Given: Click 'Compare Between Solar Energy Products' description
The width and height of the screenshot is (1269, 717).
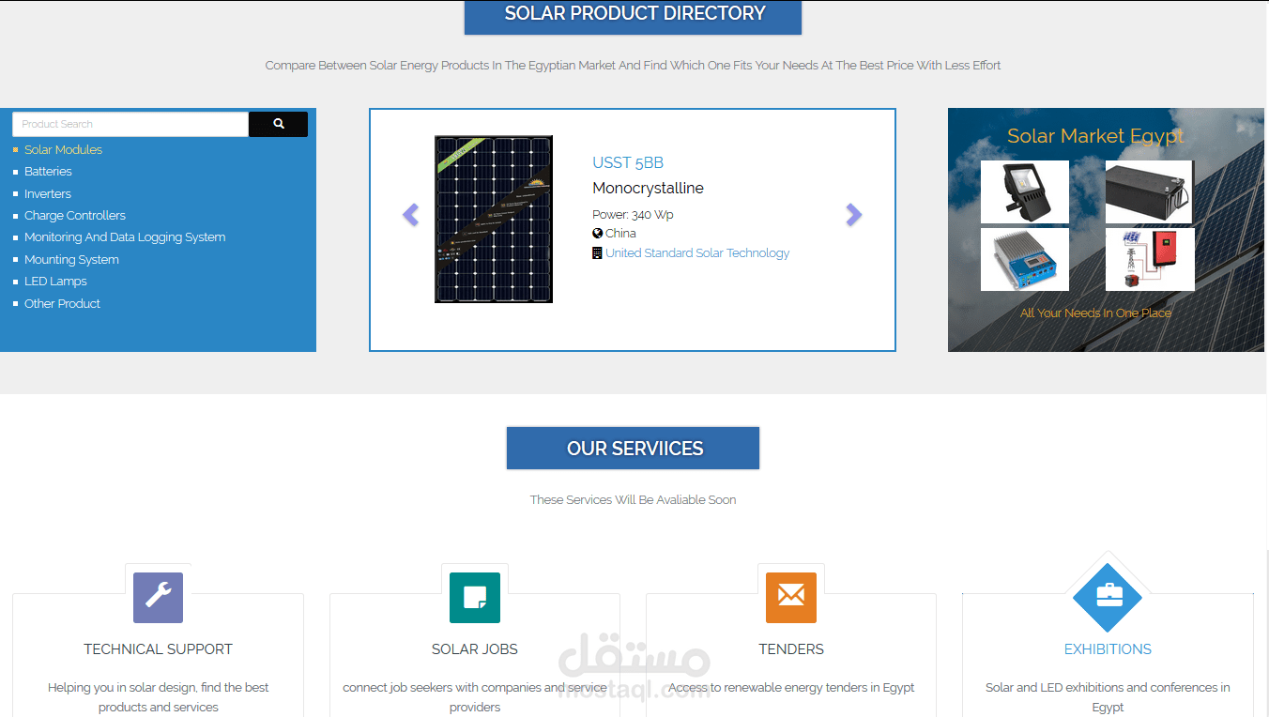Looking at the screenshot, I should (634, 66).
